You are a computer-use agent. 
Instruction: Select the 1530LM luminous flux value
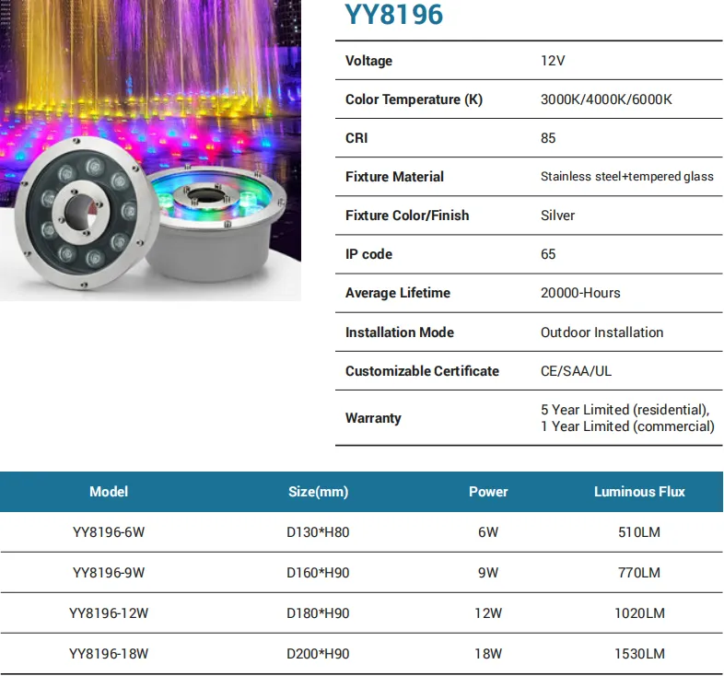click(639, 654)
